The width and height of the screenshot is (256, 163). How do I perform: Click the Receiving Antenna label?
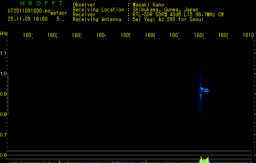[x=97, y=20]
